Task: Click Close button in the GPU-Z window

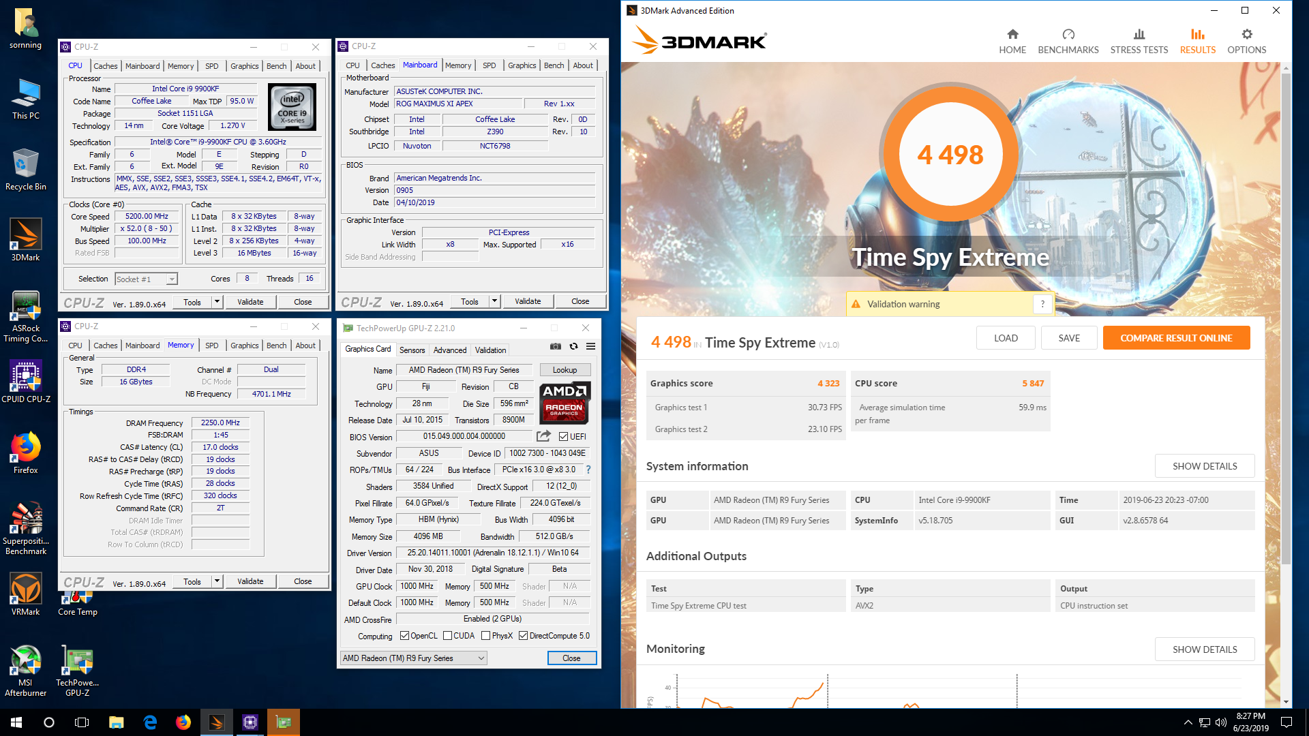Action: 571,658
